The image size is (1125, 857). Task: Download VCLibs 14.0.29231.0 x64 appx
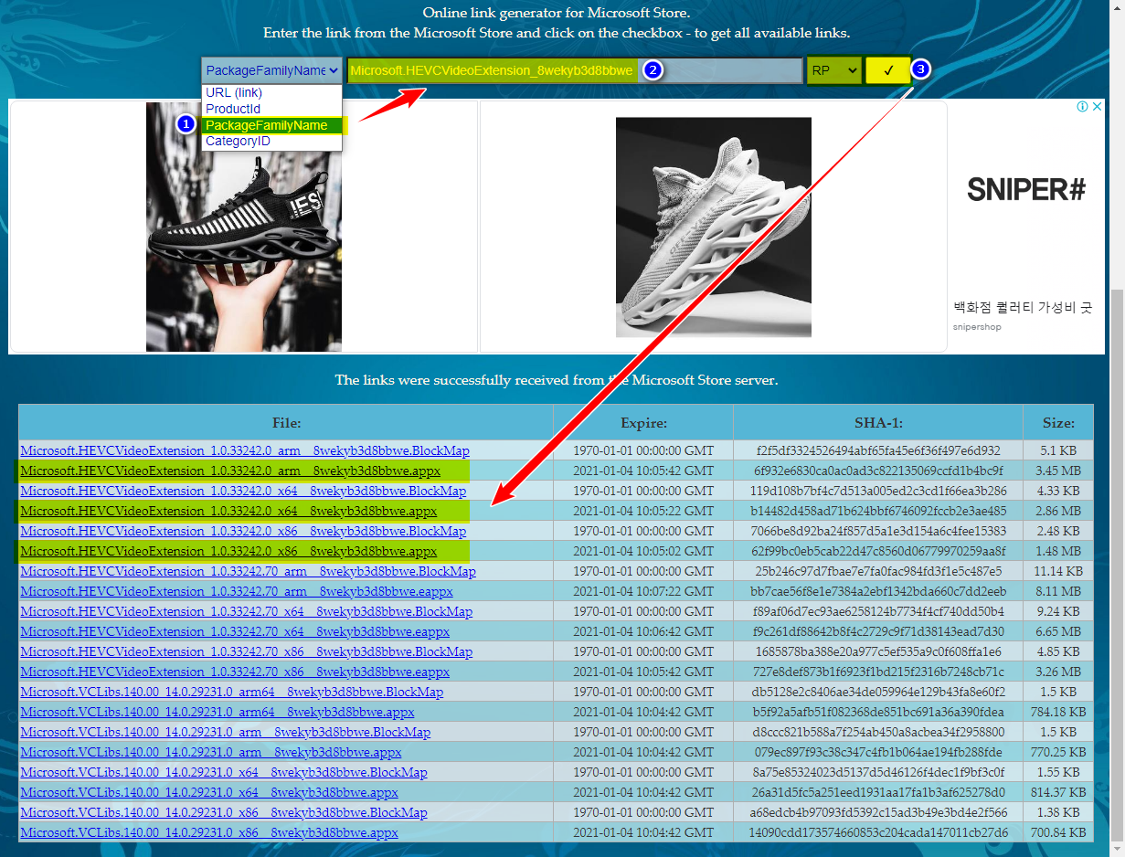pos(209,792)
